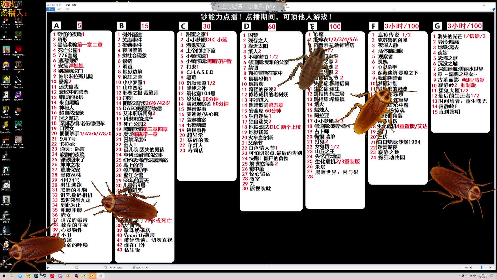Click the NetEase Cloud Music taskbar icon

52,276
